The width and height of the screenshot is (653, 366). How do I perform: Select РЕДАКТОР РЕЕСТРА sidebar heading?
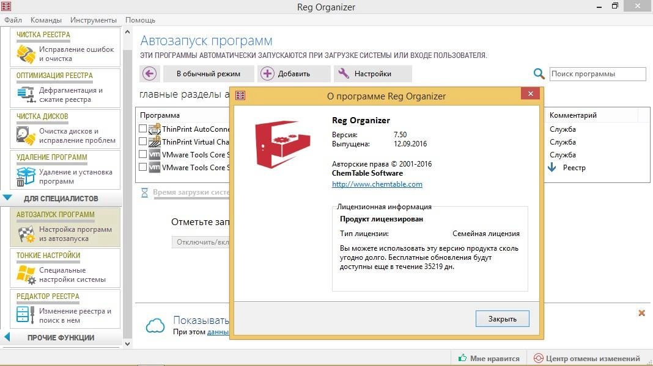(x=48, y=296)
